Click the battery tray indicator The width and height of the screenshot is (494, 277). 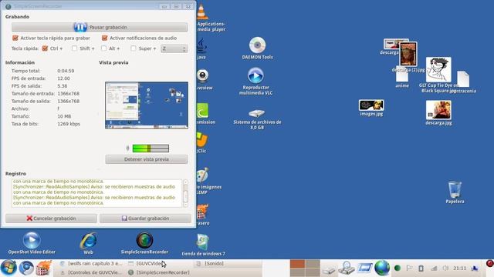(421, 269)
